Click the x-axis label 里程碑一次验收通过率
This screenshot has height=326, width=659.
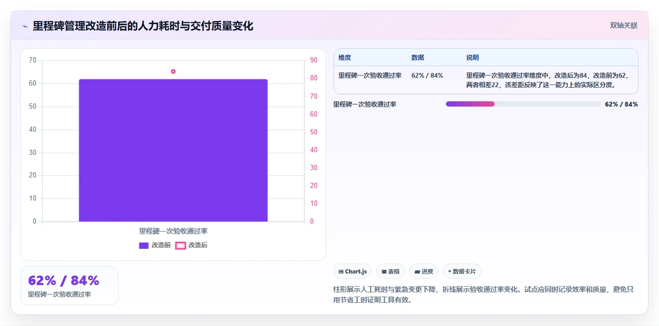(173, 231)
